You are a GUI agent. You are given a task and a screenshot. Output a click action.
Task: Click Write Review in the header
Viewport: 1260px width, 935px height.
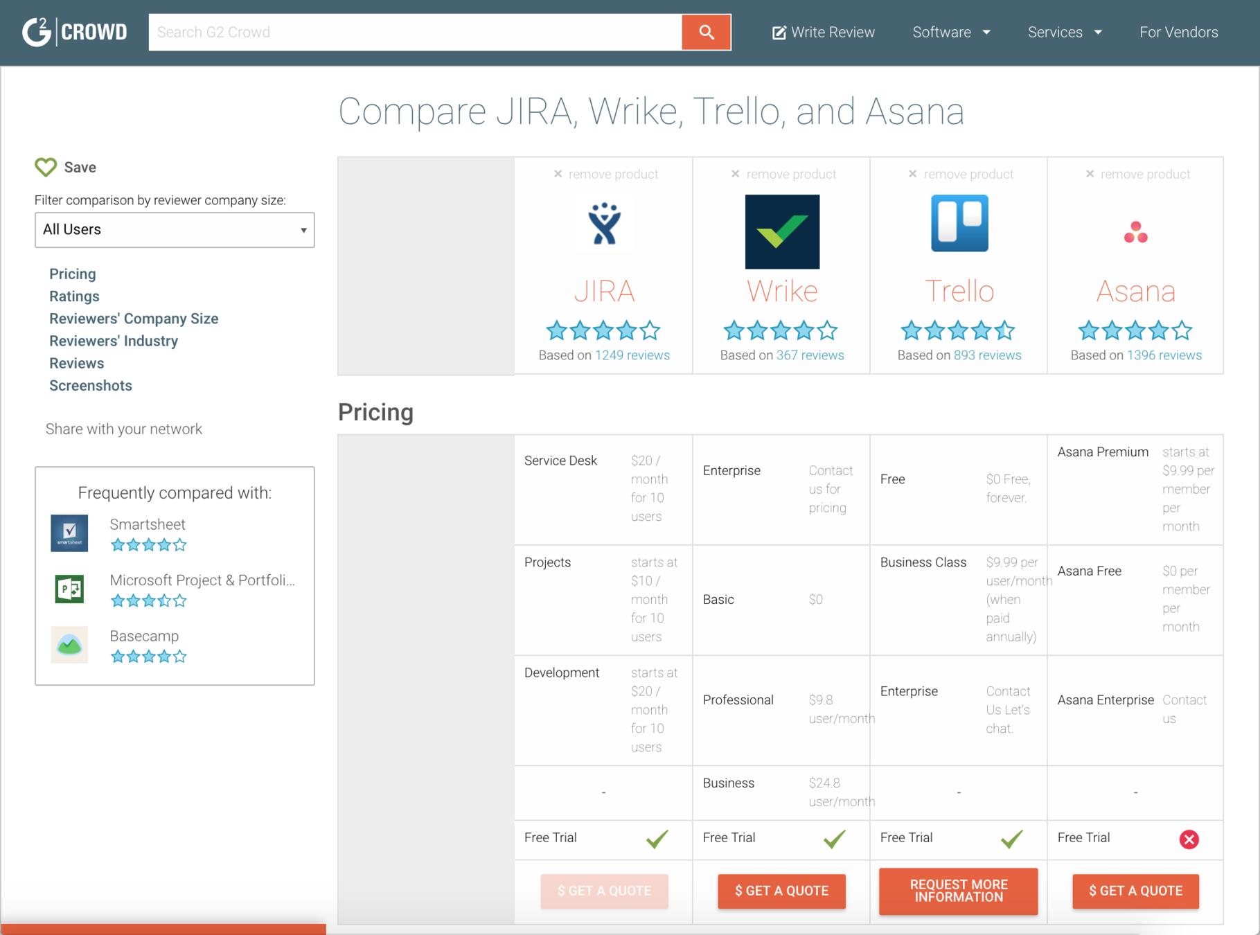pos(824,33)
